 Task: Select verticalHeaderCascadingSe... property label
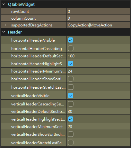pyautogui.click(x=38, y=104)
